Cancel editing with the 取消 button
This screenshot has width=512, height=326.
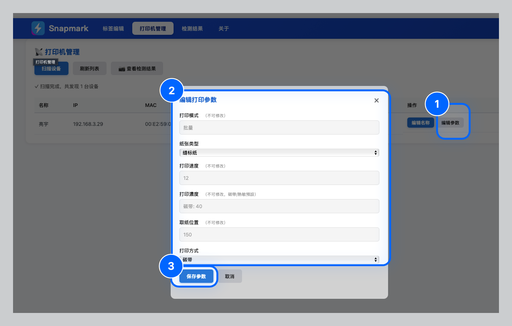(x=230, y=276)
